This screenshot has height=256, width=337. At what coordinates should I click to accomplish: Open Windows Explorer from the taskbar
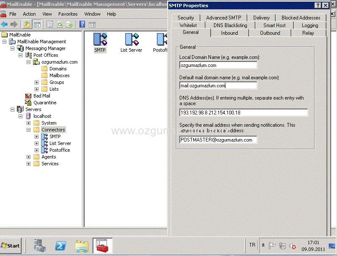click(x=82, y=246)
